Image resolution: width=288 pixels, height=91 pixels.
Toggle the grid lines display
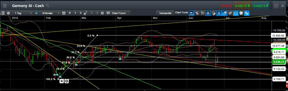point(208,13)
